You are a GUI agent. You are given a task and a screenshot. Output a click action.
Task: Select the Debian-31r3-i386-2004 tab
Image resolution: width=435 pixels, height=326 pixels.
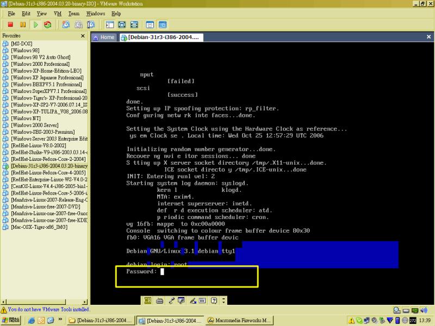[161, 37]
